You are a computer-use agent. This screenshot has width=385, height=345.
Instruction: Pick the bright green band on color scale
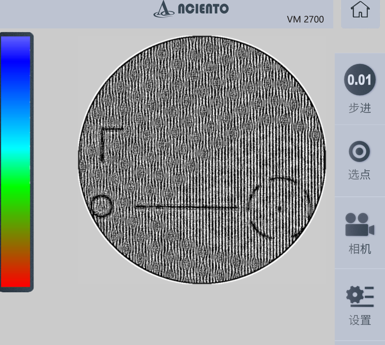(x=15, y=187)
